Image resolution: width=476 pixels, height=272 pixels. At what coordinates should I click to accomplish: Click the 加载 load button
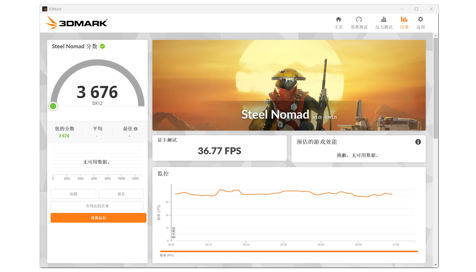(73, 194)
